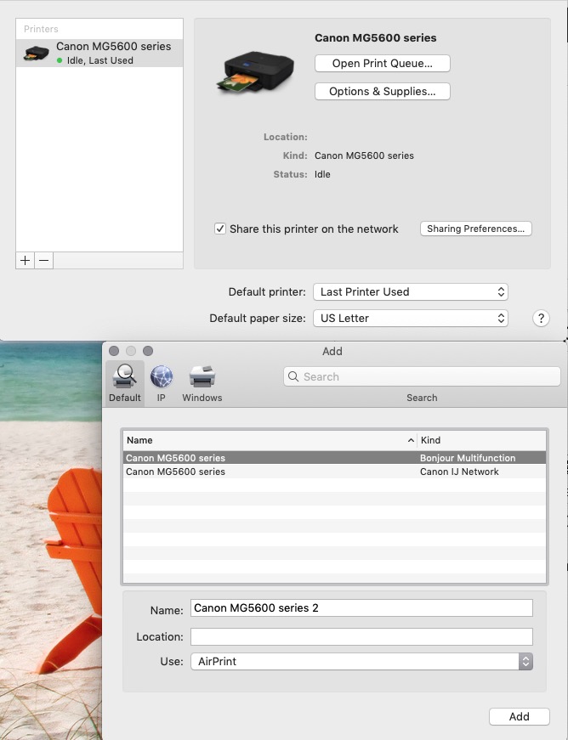Click the empty Location input field
Screen dimensions: 568x740
361,636
